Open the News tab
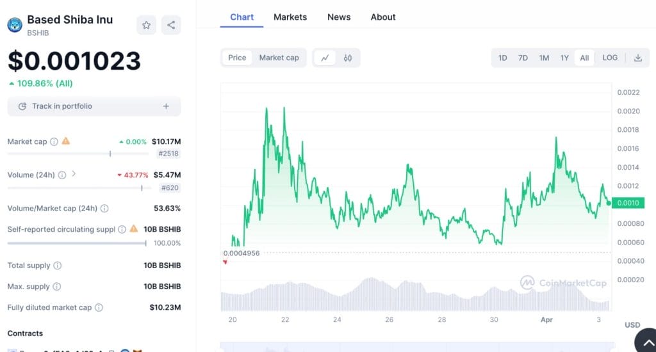Image resolution: width=656 pixels, height=352 pixels. pyautogui.click(x=339, y=17)
